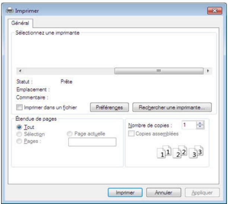Image resolution: width=228 pixels, height=204 pixels.
Task: Click the Imprimer button at the bottom
Action: 125,192
